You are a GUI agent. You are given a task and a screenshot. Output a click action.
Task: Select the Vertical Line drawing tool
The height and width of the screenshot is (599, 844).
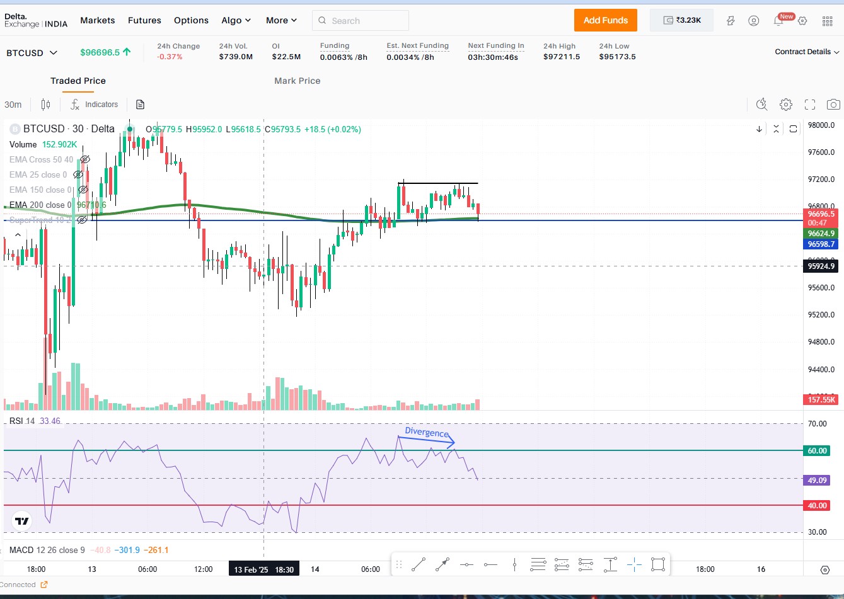click(514, 564)
